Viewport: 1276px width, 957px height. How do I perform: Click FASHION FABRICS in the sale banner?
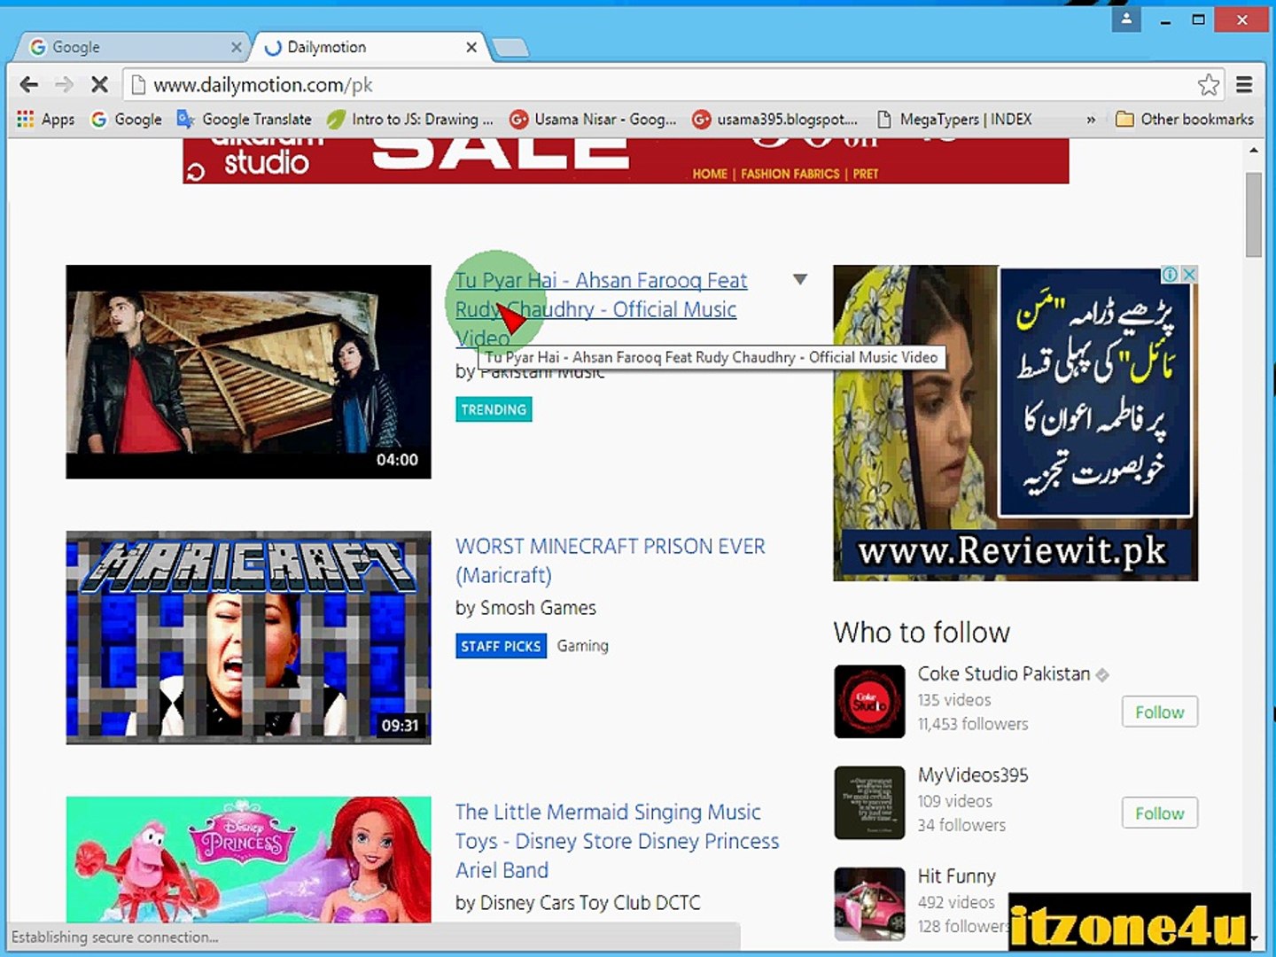(790, 174)
